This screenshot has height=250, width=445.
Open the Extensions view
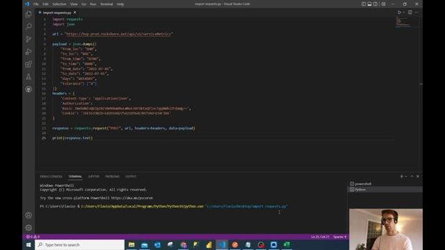(29, 65)
